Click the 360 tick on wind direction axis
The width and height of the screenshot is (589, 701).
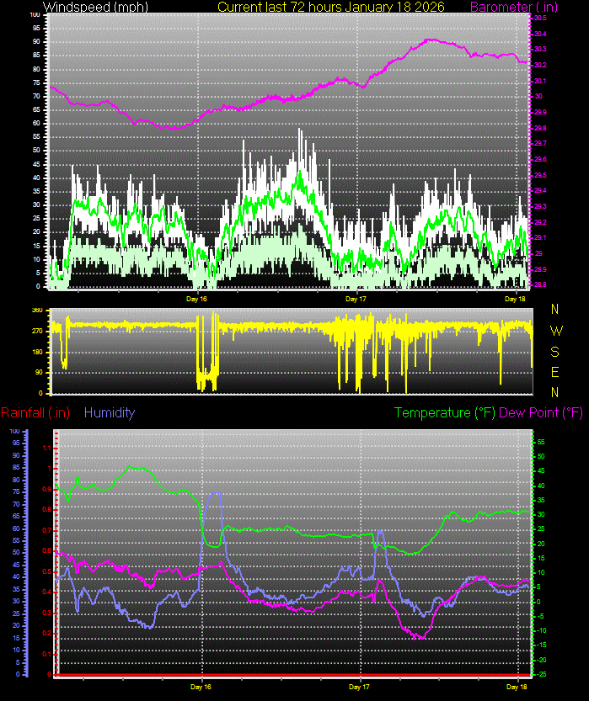[x=37, y=311]
